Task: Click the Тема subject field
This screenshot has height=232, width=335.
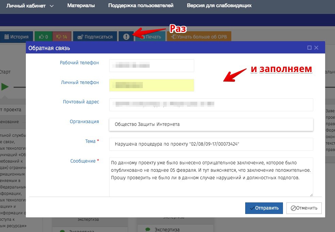Action: point(211,144)
